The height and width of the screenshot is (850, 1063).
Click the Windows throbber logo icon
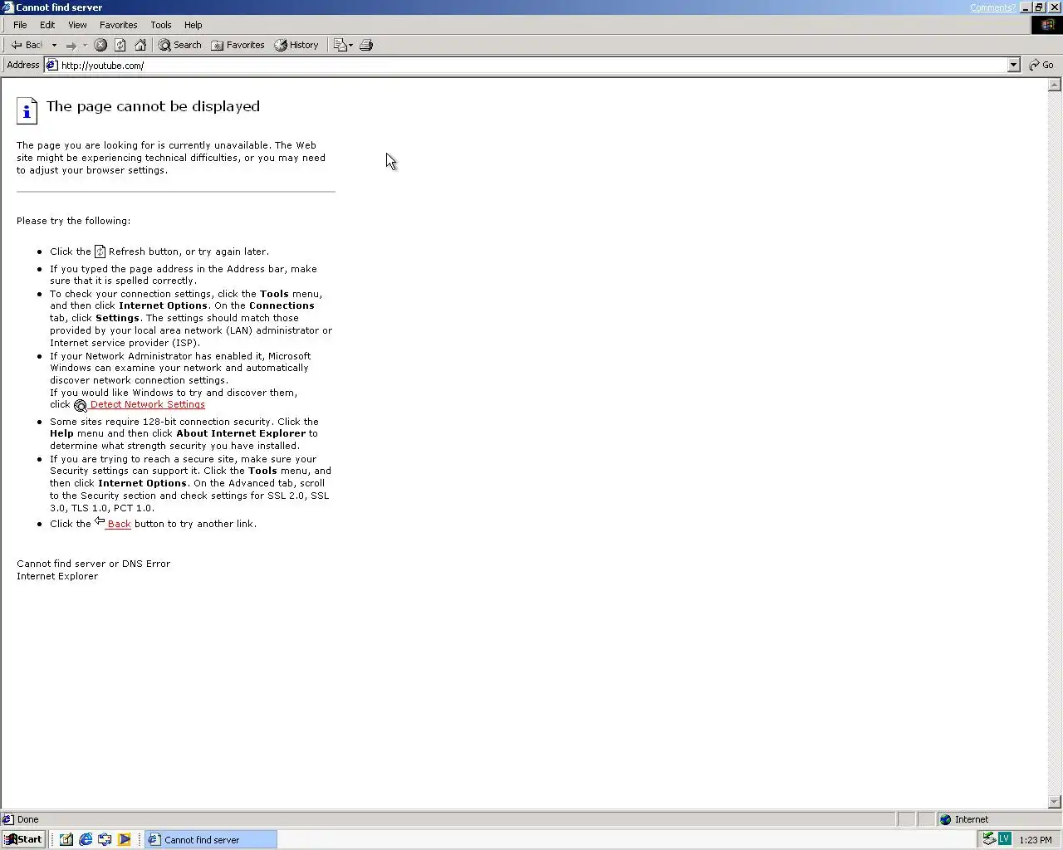pos(1046,25)
